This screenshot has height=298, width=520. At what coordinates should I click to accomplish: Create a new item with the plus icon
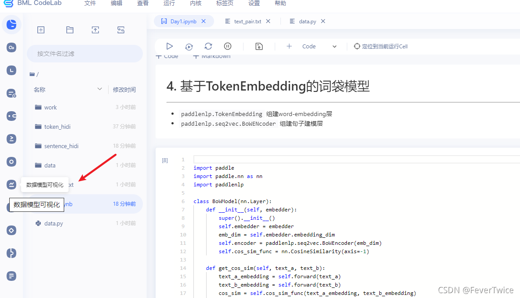pyautogui.click(x=41, y=30)
